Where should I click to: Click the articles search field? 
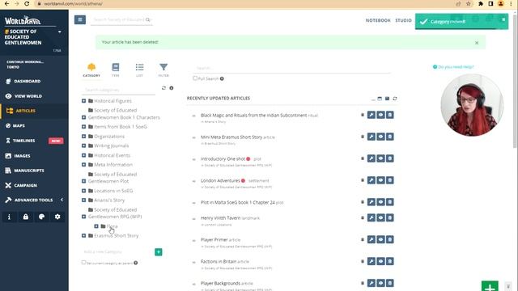[x=291, y=68]
